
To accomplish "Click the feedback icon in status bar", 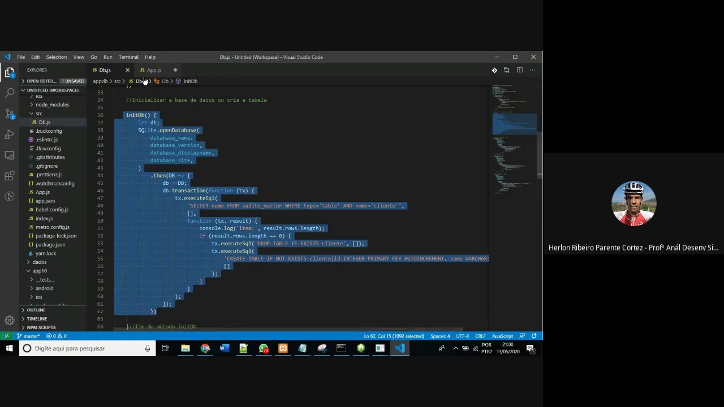I will (x=522, y=336).
